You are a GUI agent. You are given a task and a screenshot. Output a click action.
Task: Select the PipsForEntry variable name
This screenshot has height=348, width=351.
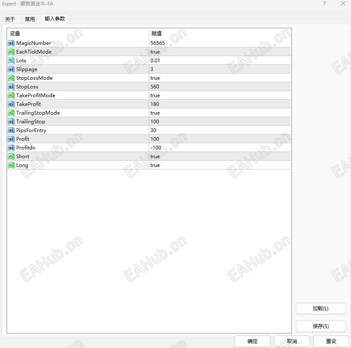[x=31, y=130]
